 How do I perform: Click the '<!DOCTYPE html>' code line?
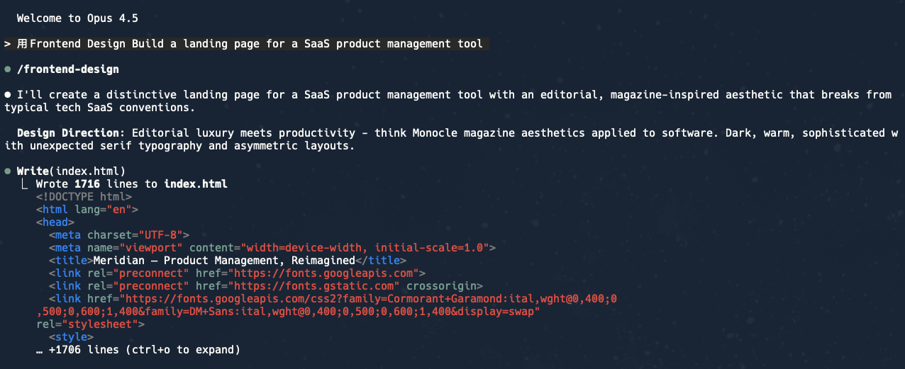click(84, 197)
